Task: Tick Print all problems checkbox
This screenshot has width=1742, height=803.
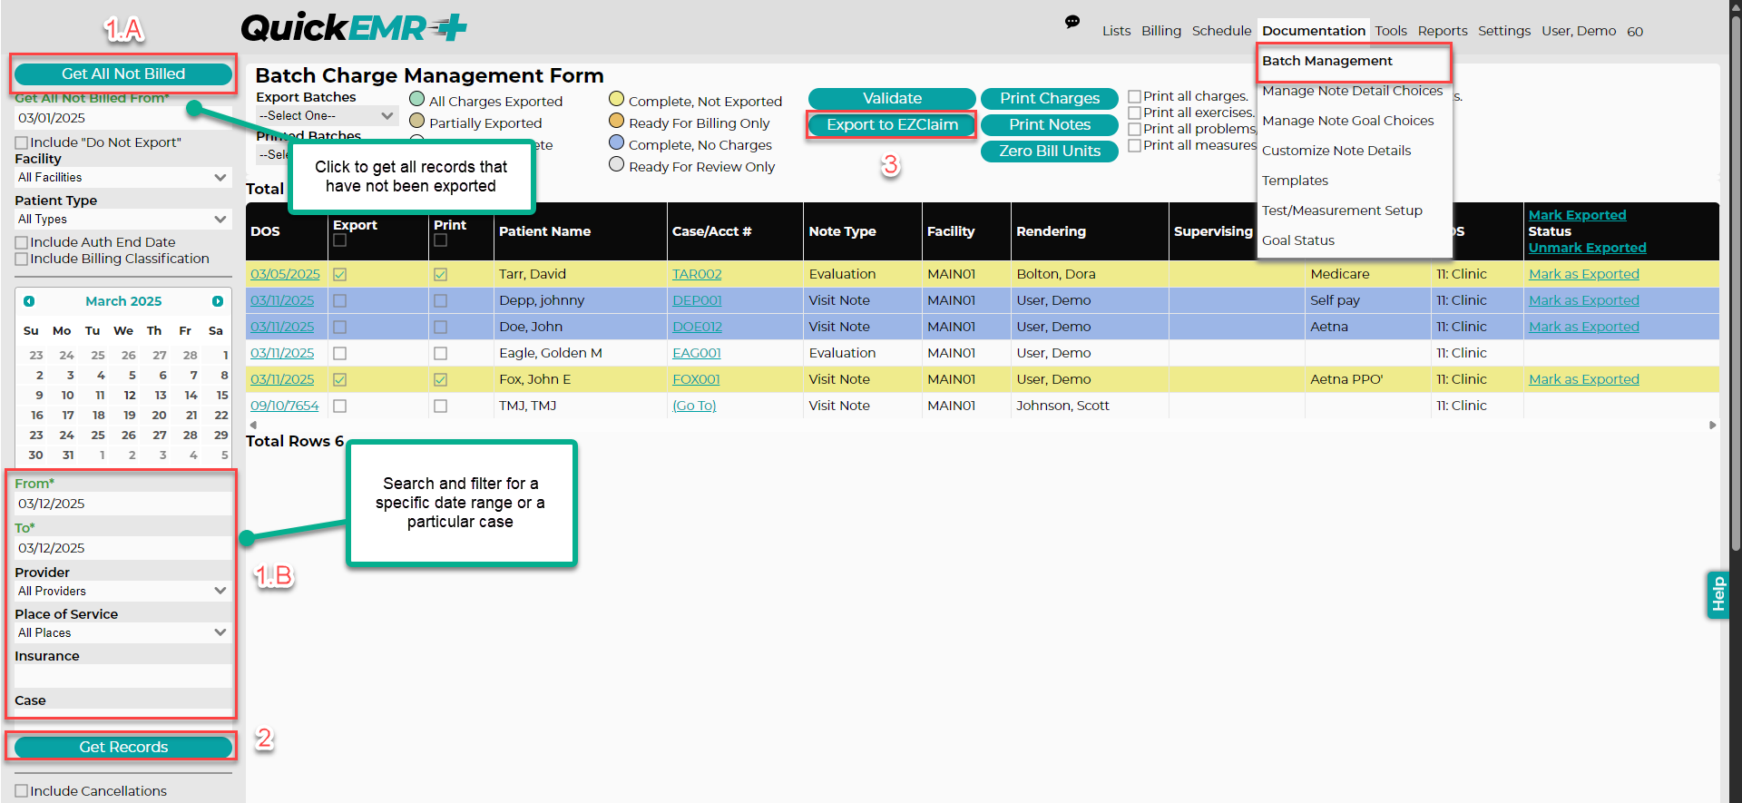Action: (x=1134, y=129)
